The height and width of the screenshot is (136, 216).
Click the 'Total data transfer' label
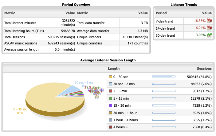[x=91, y=23]
